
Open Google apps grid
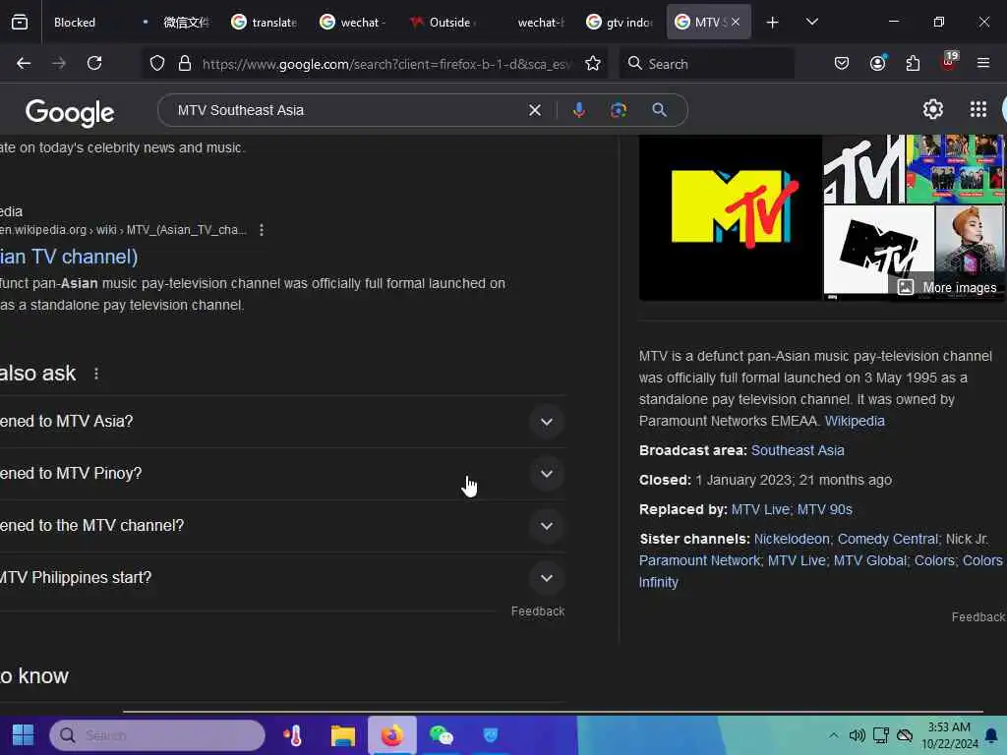977,110
